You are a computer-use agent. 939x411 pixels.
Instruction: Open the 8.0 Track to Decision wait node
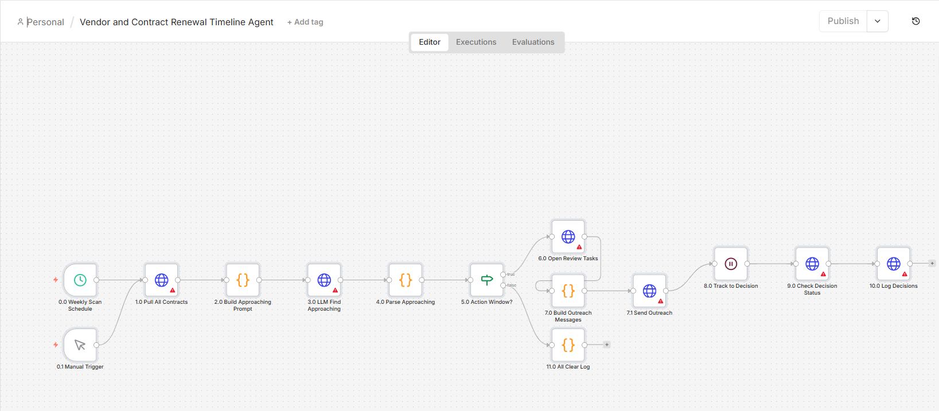[731, 264]
